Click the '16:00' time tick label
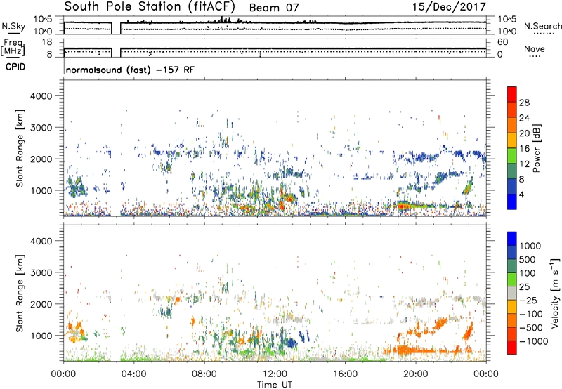562x389 pixels. [x=345, y=374]
